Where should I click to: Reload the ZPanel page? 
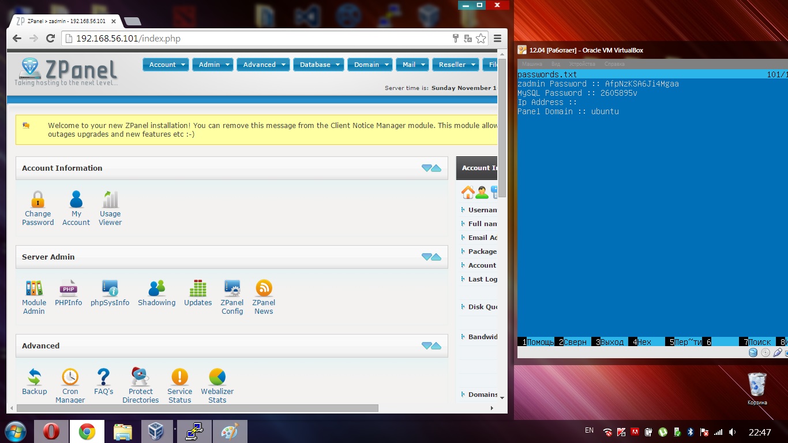(x=50, y=39)
